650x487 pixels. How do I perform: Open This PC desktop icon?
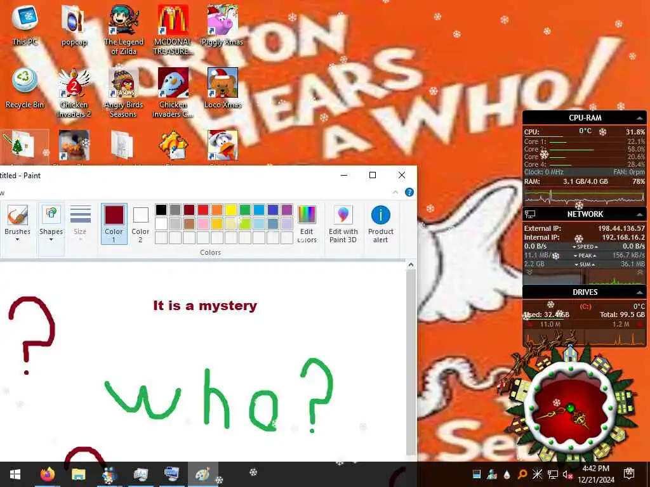[x=25, y=25]
